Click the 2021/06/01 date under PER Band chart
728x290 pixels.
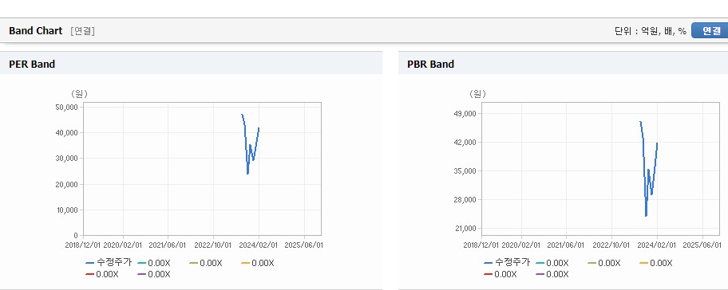click(x=168, y=245)
